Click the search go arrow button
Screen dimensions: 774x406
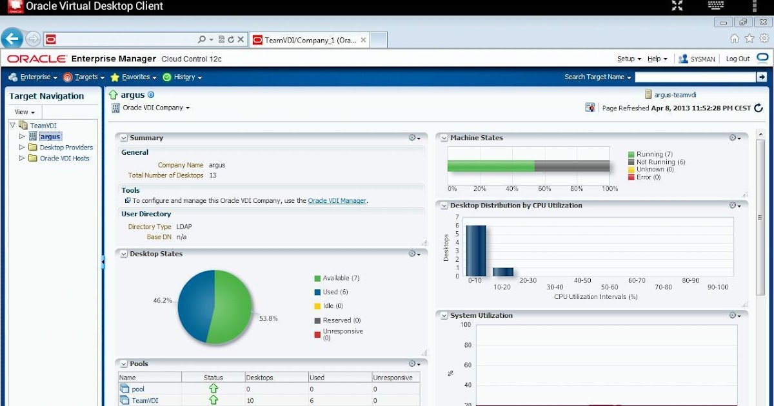761,77
